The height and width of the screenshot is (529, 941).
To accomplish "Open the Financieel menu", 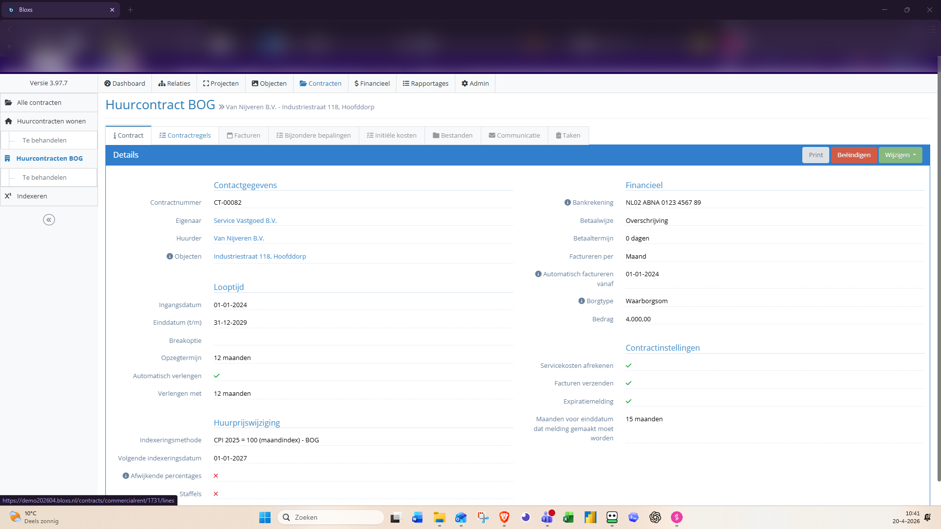I will click(372, 83).
